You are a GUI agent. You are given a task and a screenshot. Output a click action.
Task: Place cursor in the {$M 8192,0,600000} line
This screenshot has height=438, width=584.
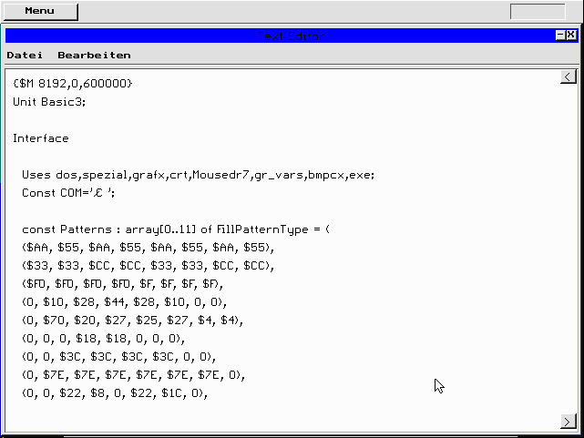click(x=73, y=84)
